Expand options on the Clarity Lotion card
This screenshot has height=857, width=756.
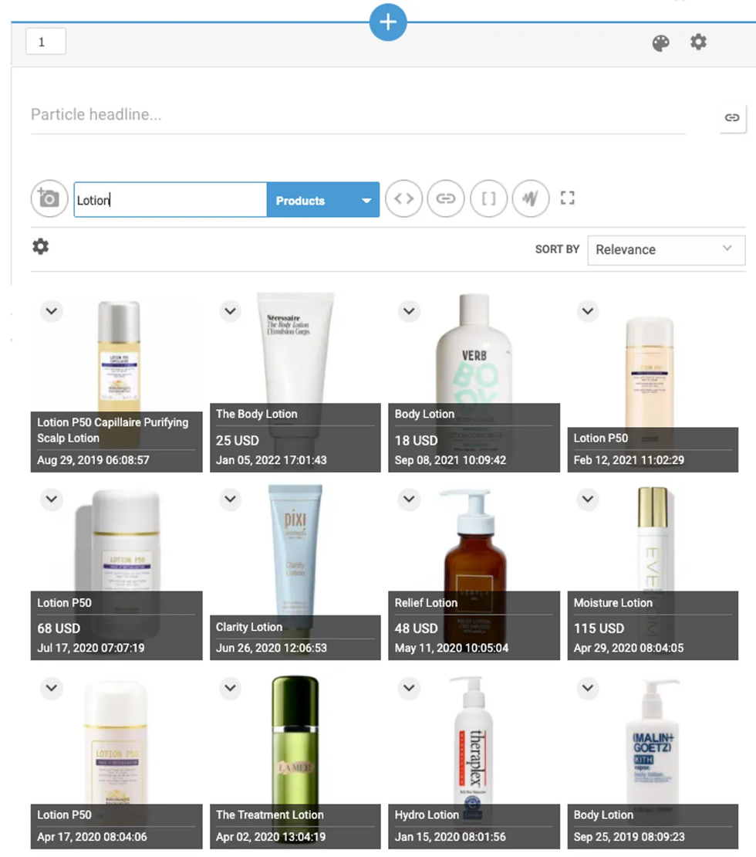click(230, 500)
